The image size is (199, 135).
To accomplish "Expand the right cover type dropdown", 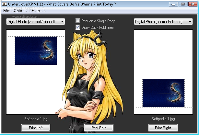I will coord(163,22).
